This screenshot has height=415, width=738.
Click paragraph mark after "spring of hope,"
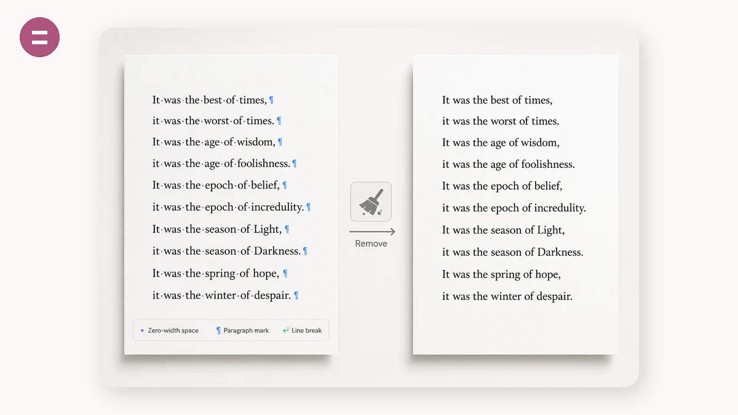[285, 274]
